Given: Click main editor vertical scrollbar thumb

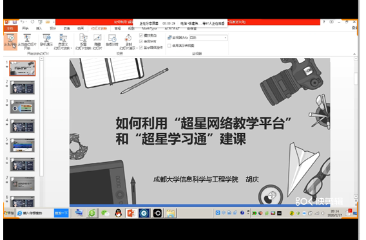Looking at the screenshot, I should coord(356,78).
